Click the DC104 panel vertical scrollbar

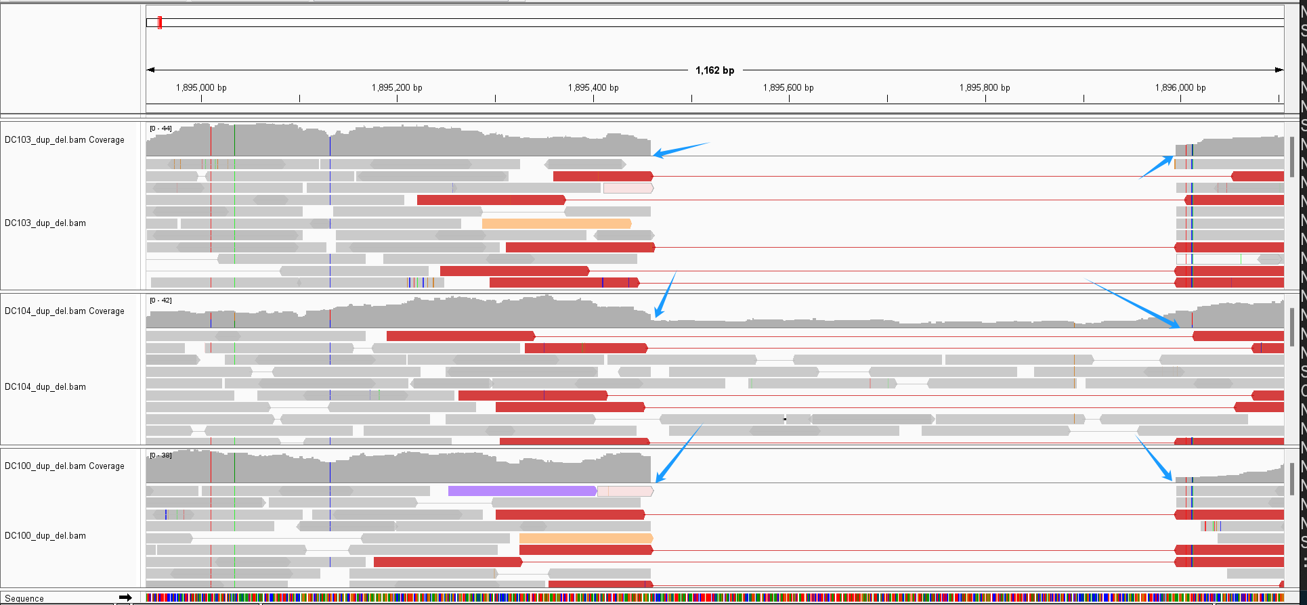pyautogui.click(x=1292, y=328)
